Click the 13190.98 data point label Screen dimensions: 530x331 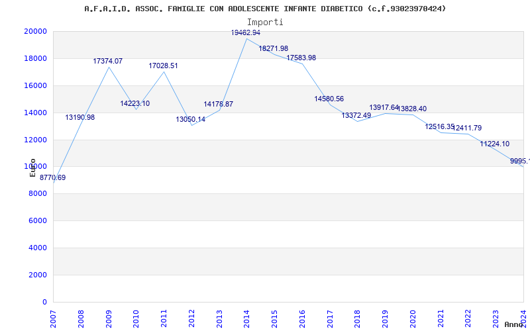(x=79, y=117)
